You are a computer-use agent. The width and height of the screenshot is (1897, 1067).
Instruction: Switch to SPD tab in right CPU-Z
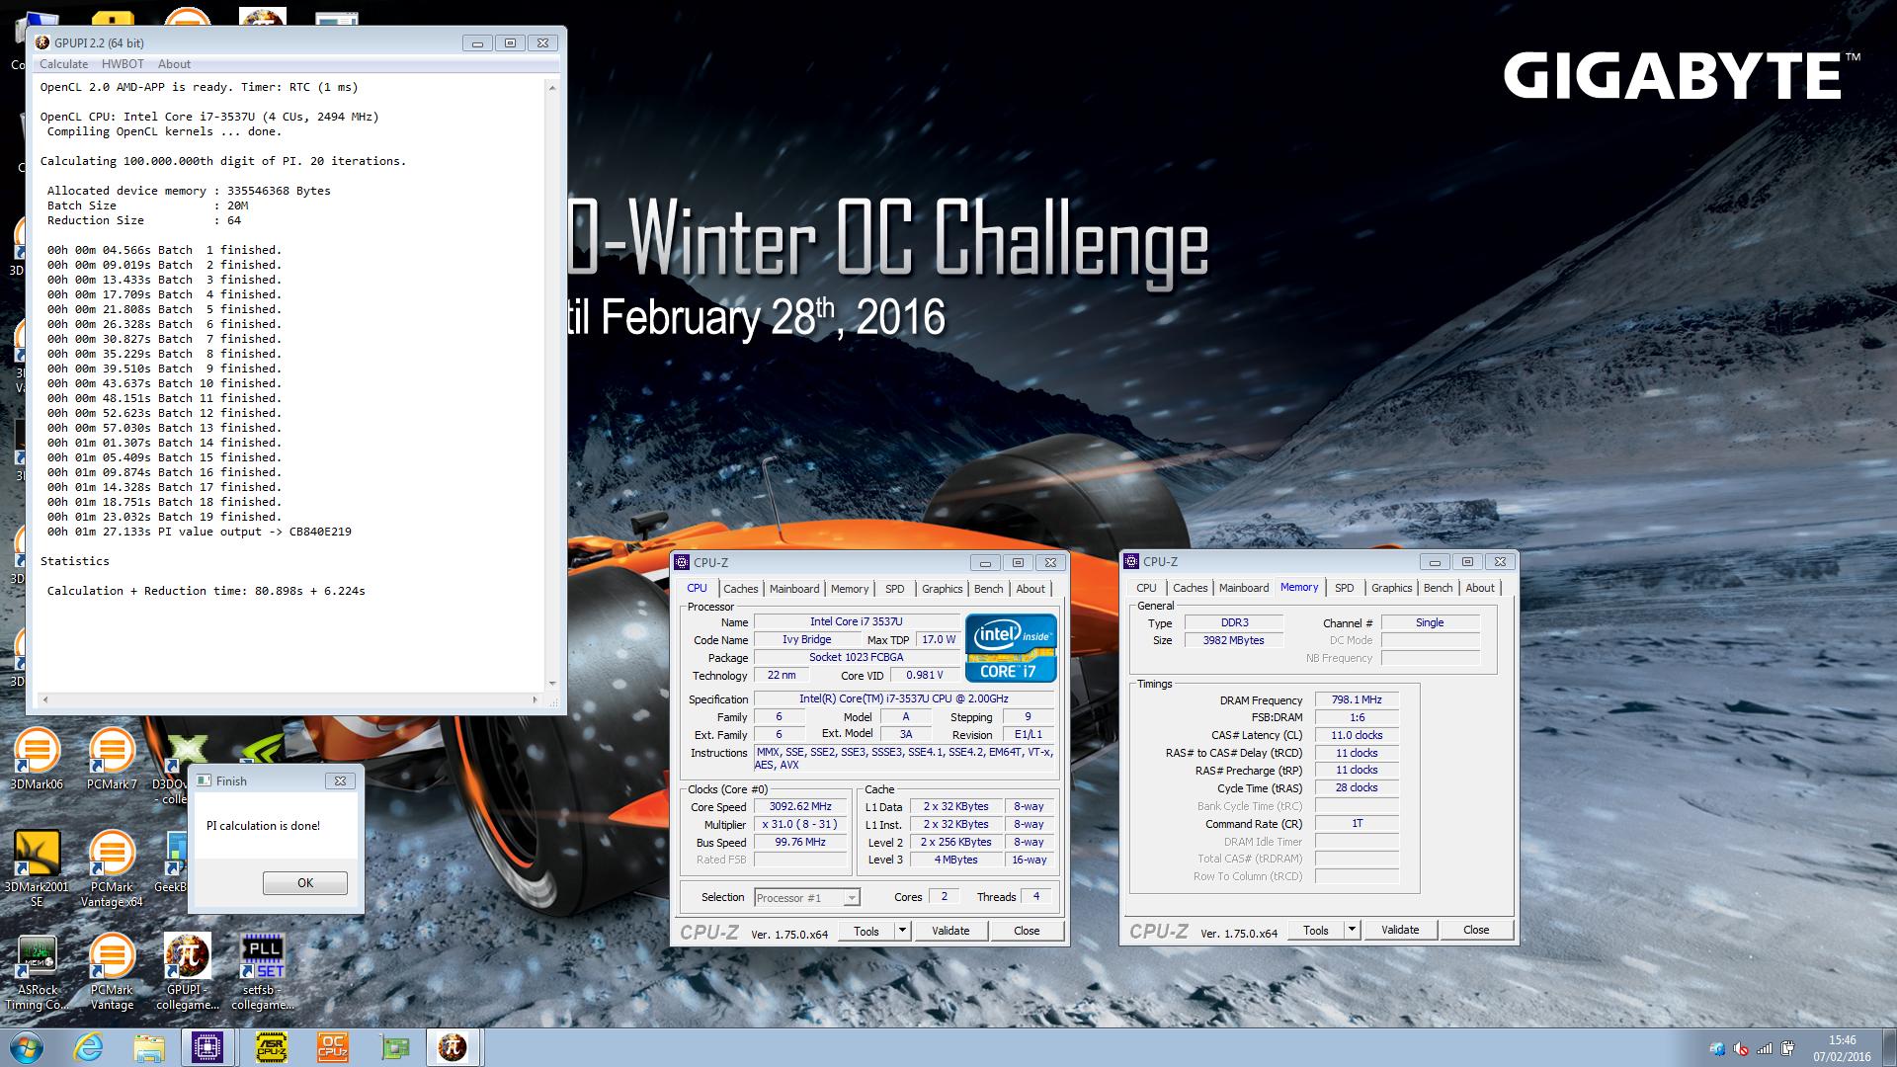[1345, 588]
